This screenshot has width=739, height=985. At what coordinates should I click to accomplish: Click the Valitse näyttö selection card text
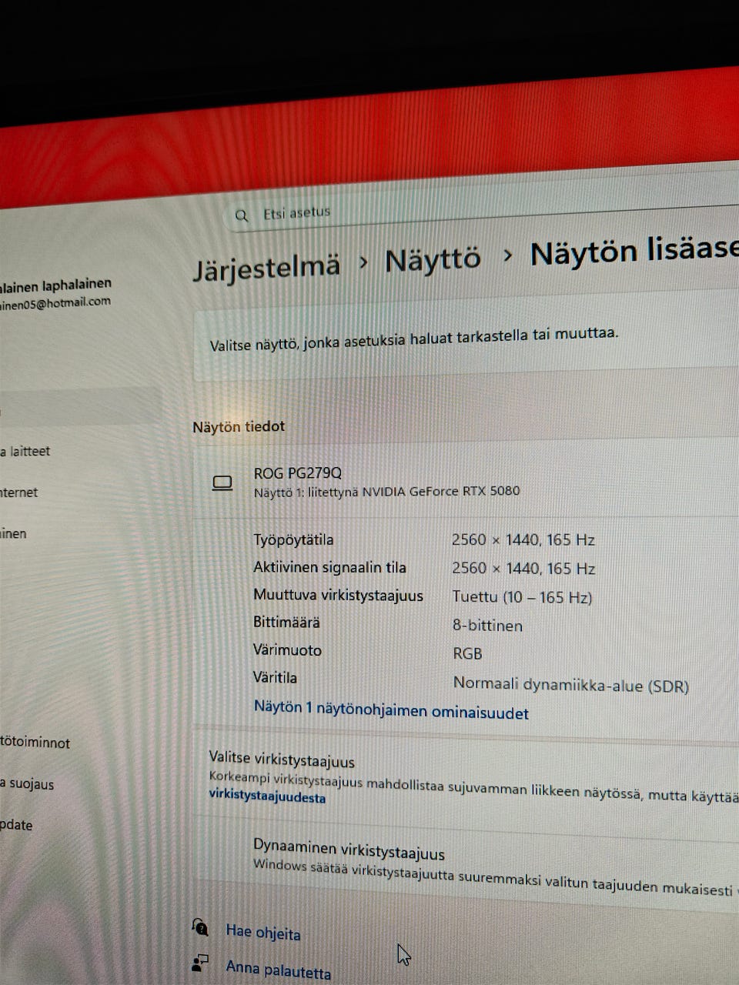tap(414, 339)
